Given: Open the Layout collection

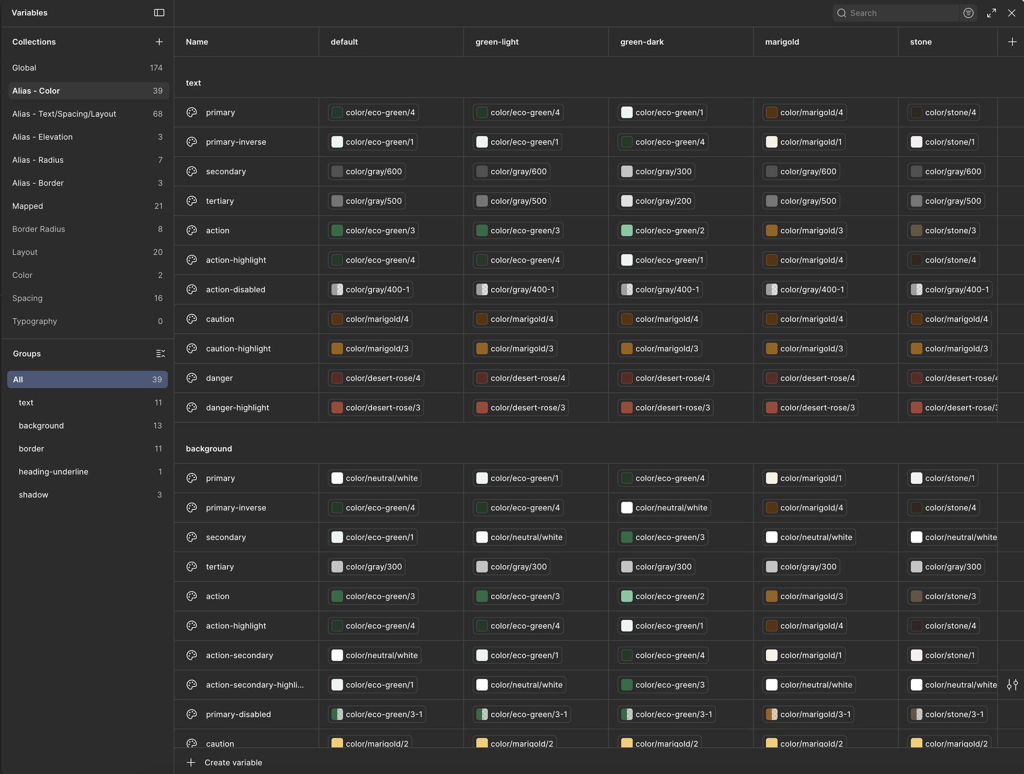Looking at the screenshot, I should pyautogui.click(x=88, y=252).
